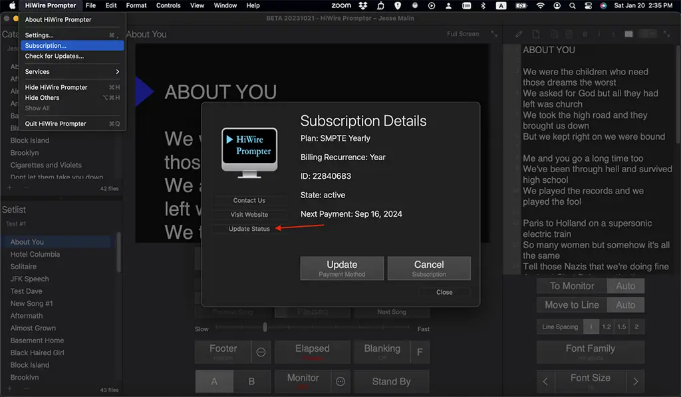681x397 pixels.
Task: Click the clipboard paste icon in editor toolbar
Action: click(x=569, y=34)
